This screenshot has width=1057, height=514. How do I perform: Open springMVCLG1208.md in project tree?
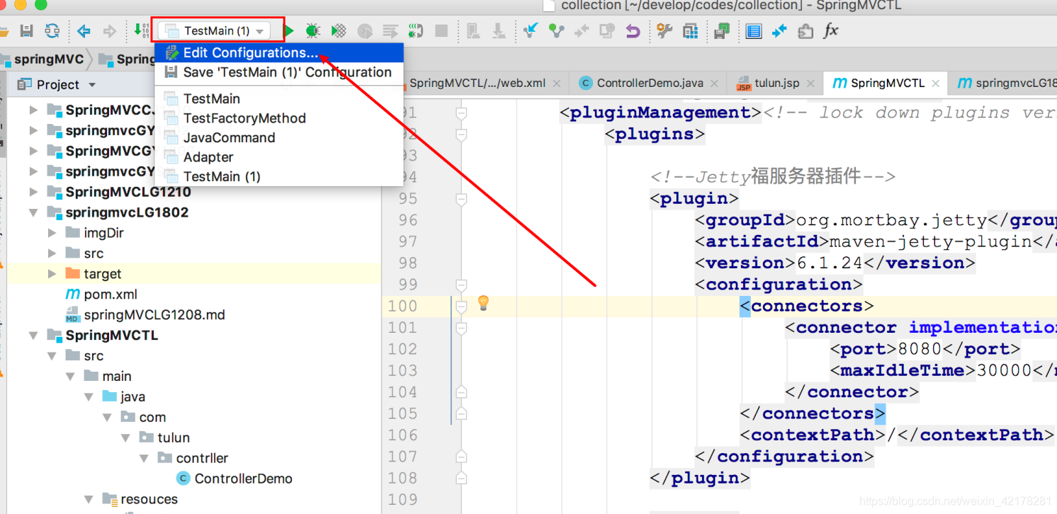(154, 315)
